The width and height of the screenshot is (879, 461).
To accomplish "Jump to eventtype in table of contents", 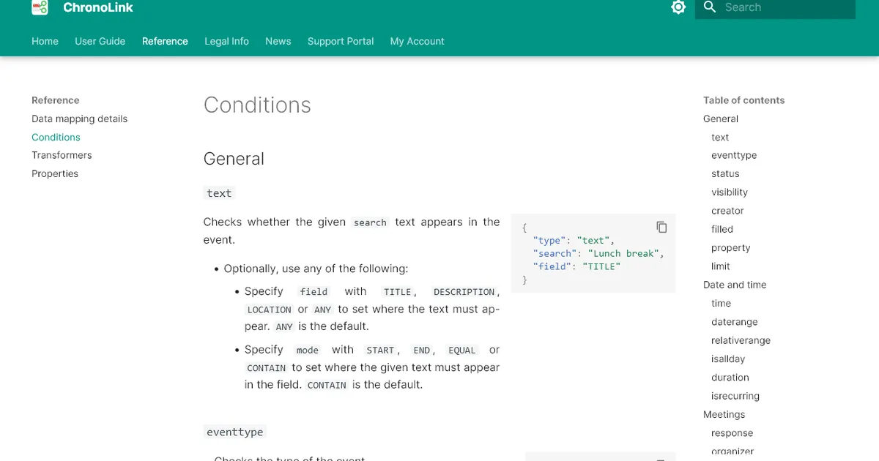I will [x=734, y=155].
